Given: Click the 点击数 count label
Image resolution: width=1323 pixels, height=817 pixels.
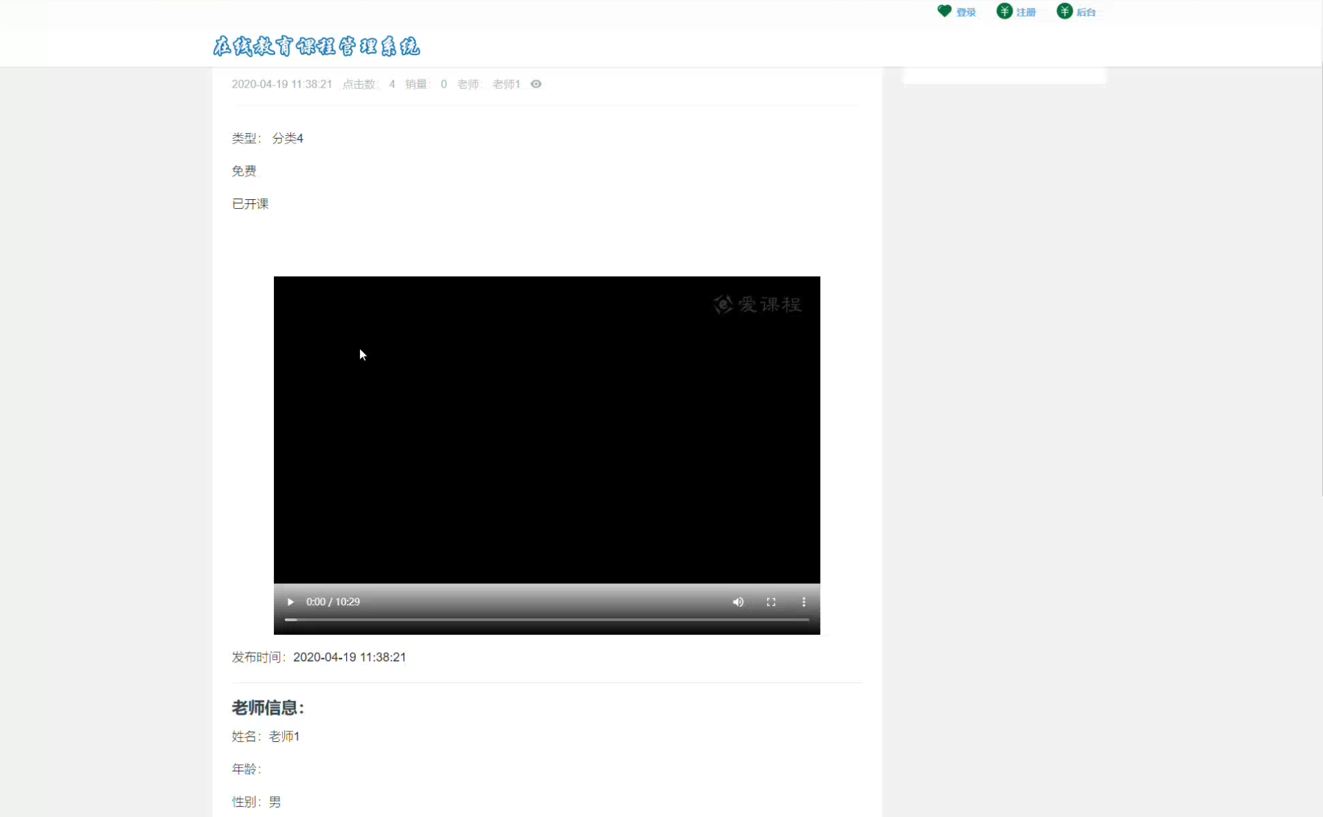Looking at the screenshot, I should pos(359,84).
